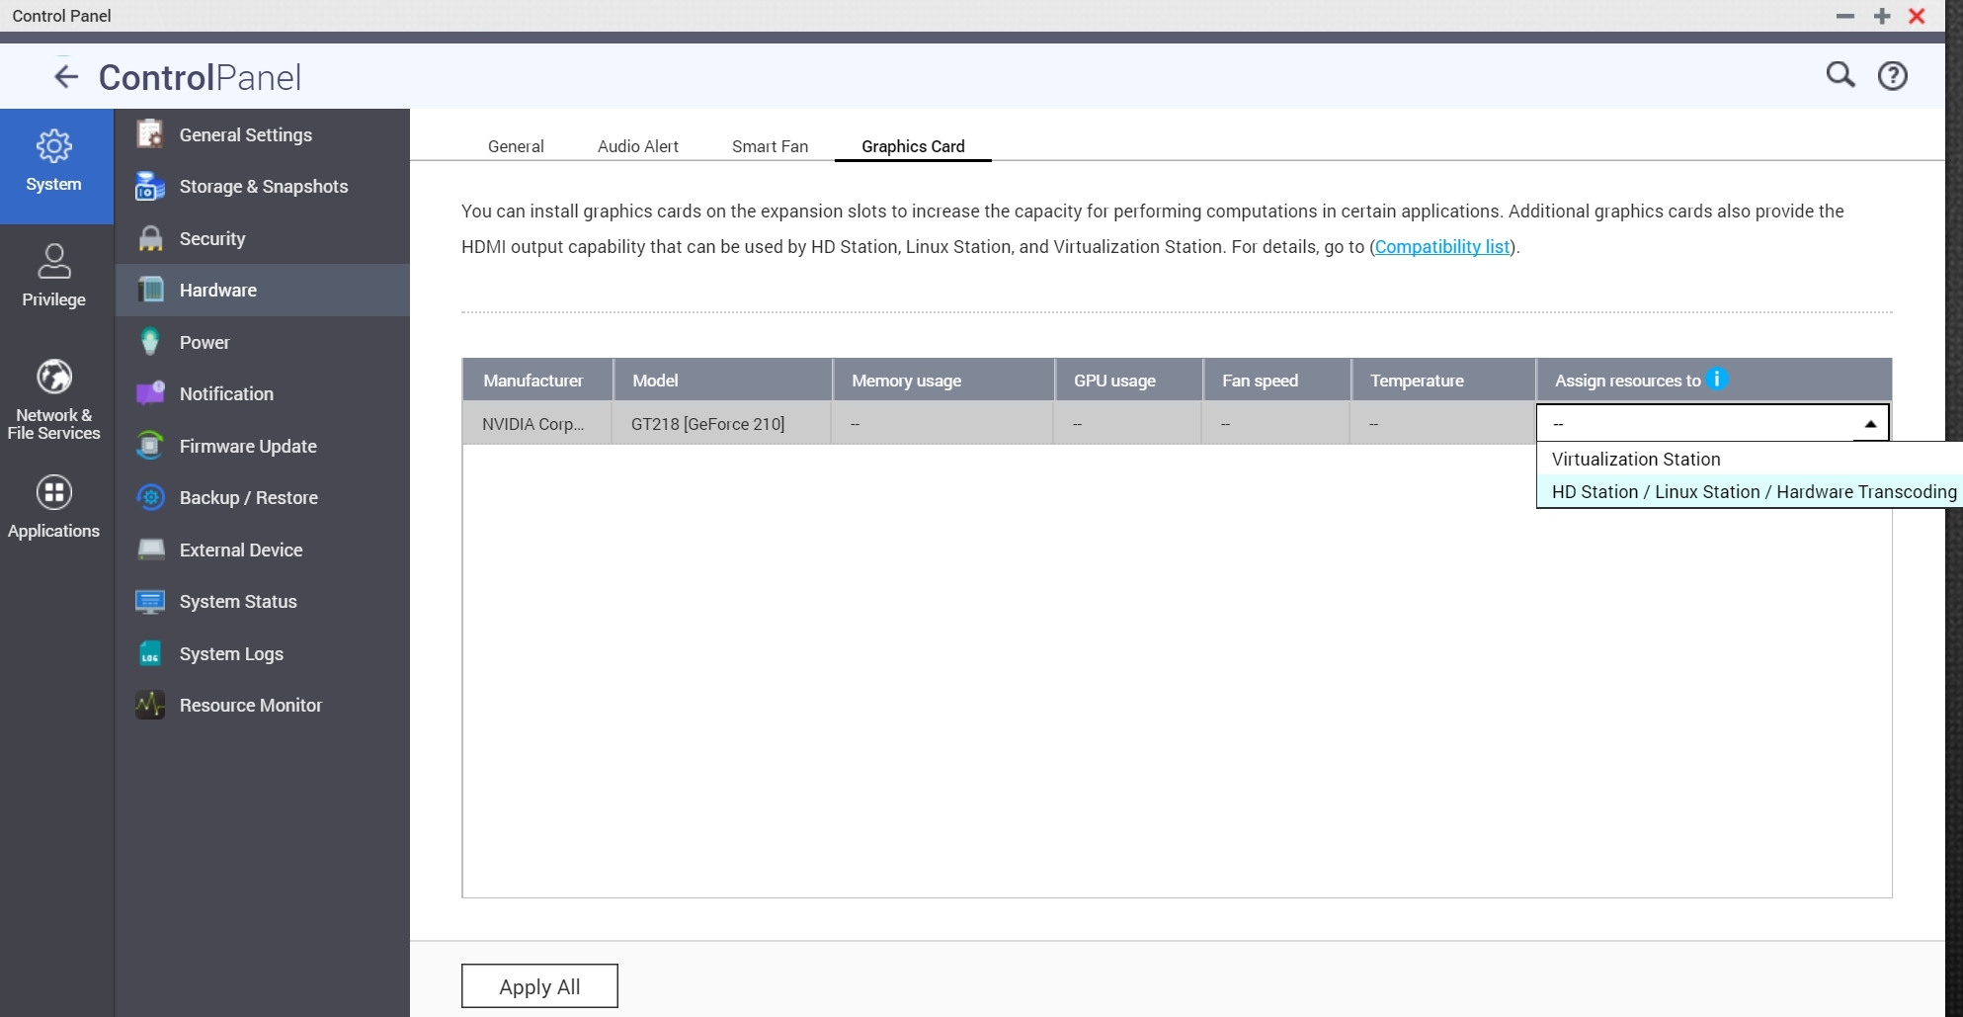1963x1017 pixels.
Task: Open the Privilege user category
Action: pyautogui.click(x=54, y=277)
